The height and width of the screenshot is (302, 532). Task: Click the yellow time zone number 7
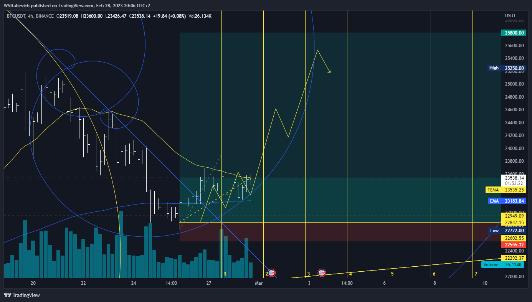point(476,274)
